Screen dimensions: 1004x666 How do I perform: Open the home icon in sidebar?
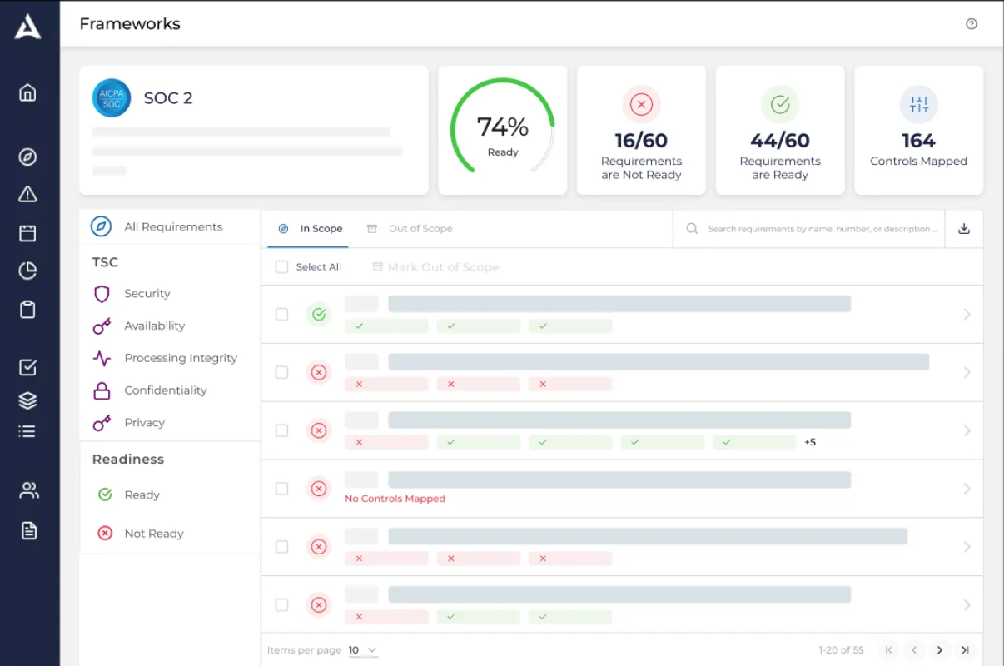[x=27, y=92]
